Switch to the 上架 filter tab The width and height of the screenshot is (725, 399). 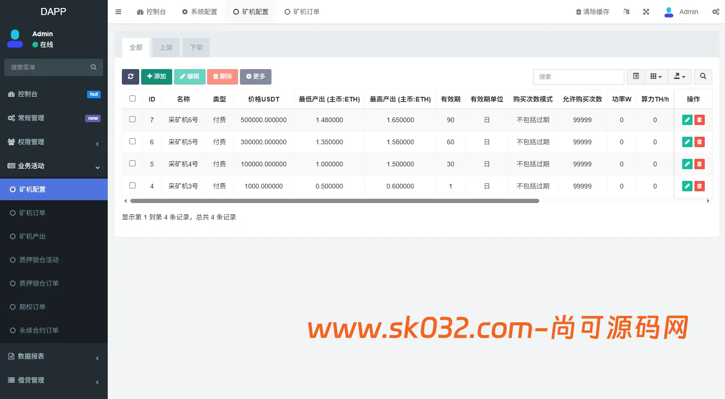[x=166, y=47]
